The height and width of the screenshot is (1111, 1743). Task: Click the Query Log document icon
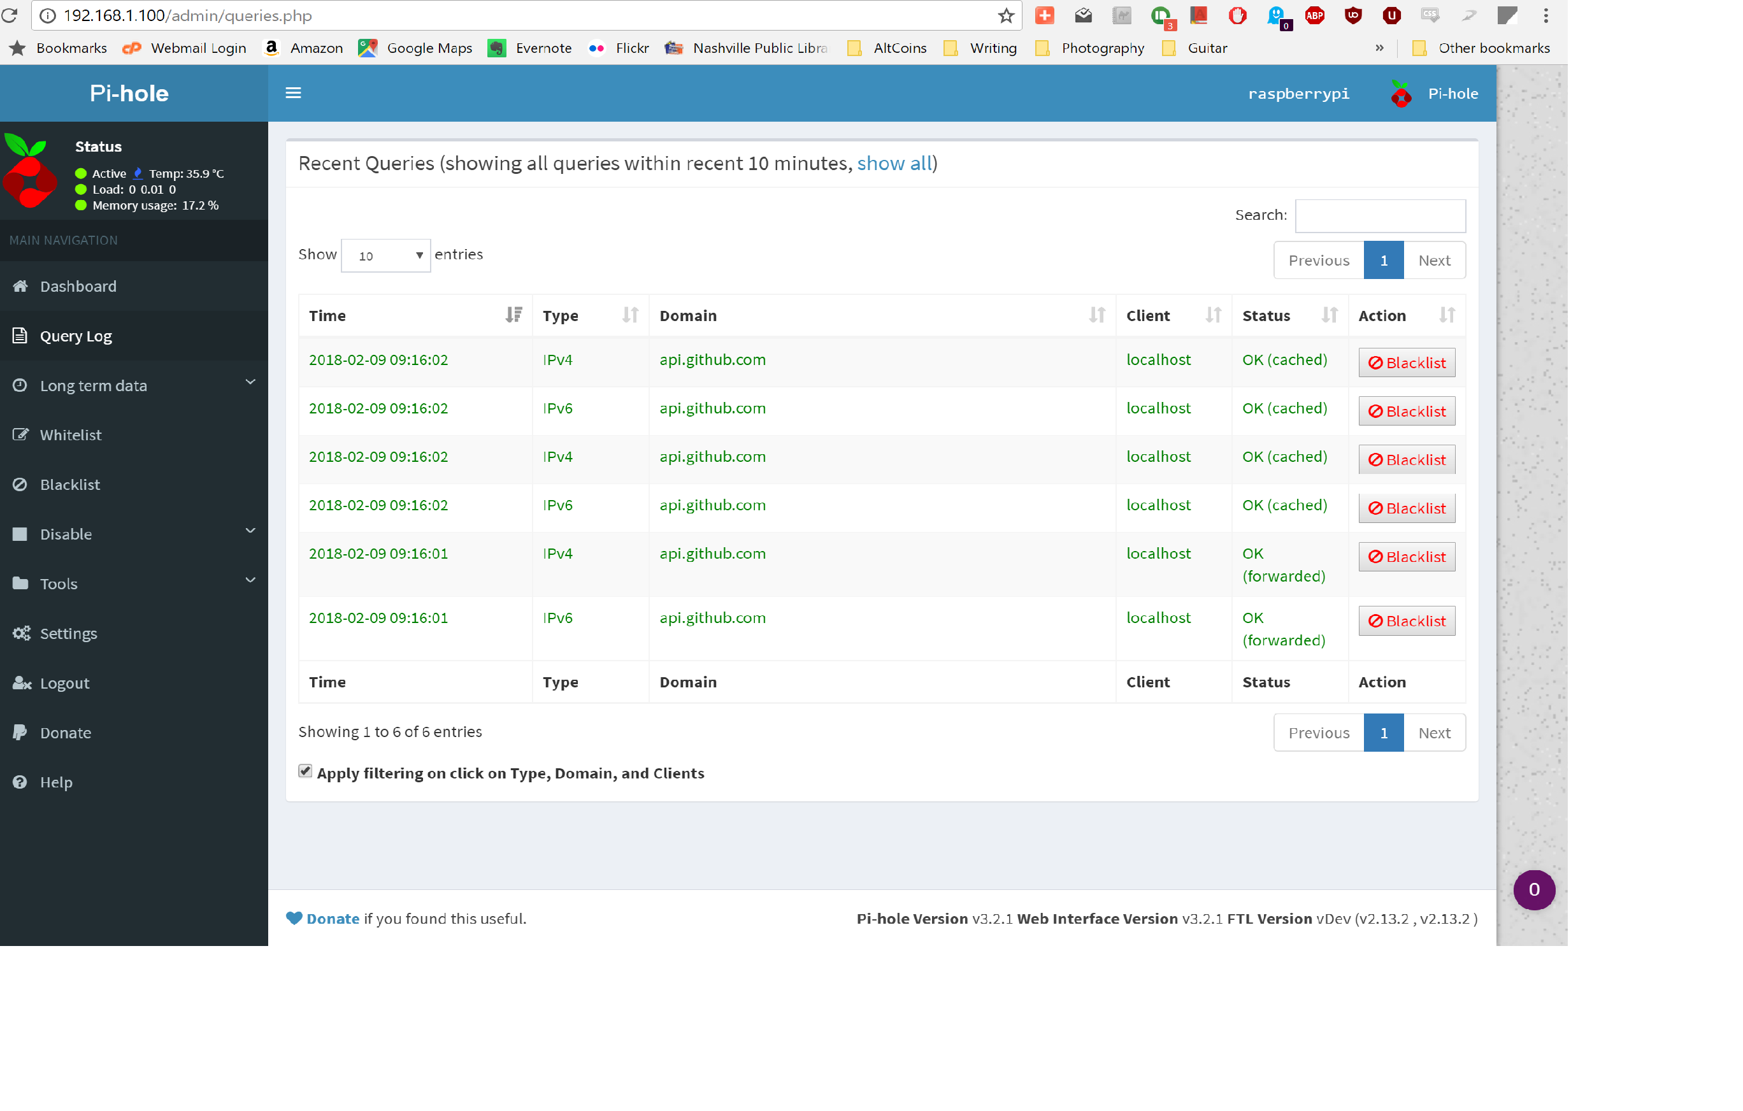20,335
